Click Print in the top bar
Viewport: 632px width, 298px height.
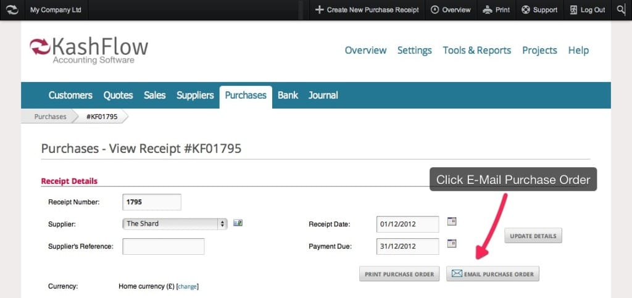coord(496,10)
